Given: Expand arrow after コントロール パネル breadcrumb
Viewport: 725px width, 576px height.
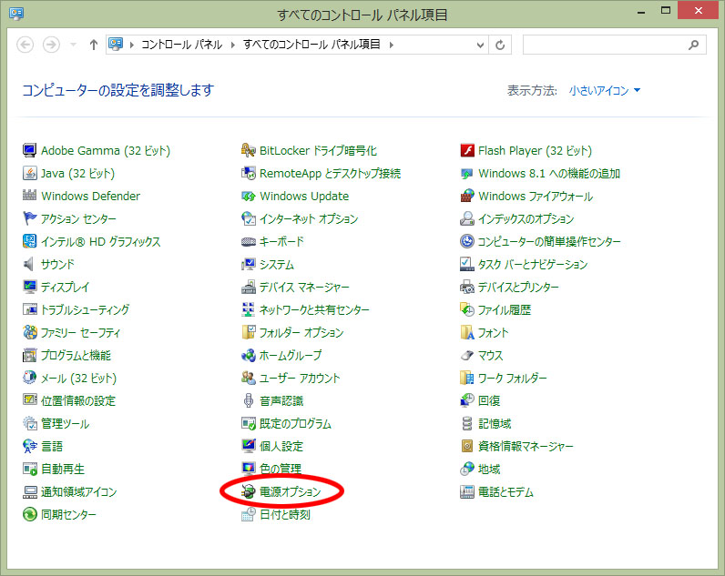Looking at the screenshot, I should click(232, 45).
